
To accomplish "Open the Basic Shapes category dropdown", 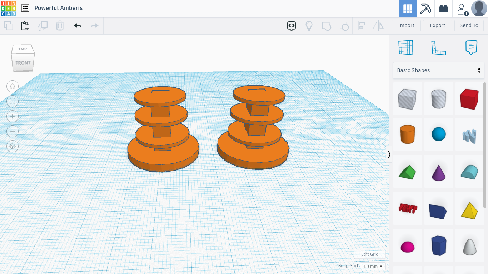I will [439, 70].
